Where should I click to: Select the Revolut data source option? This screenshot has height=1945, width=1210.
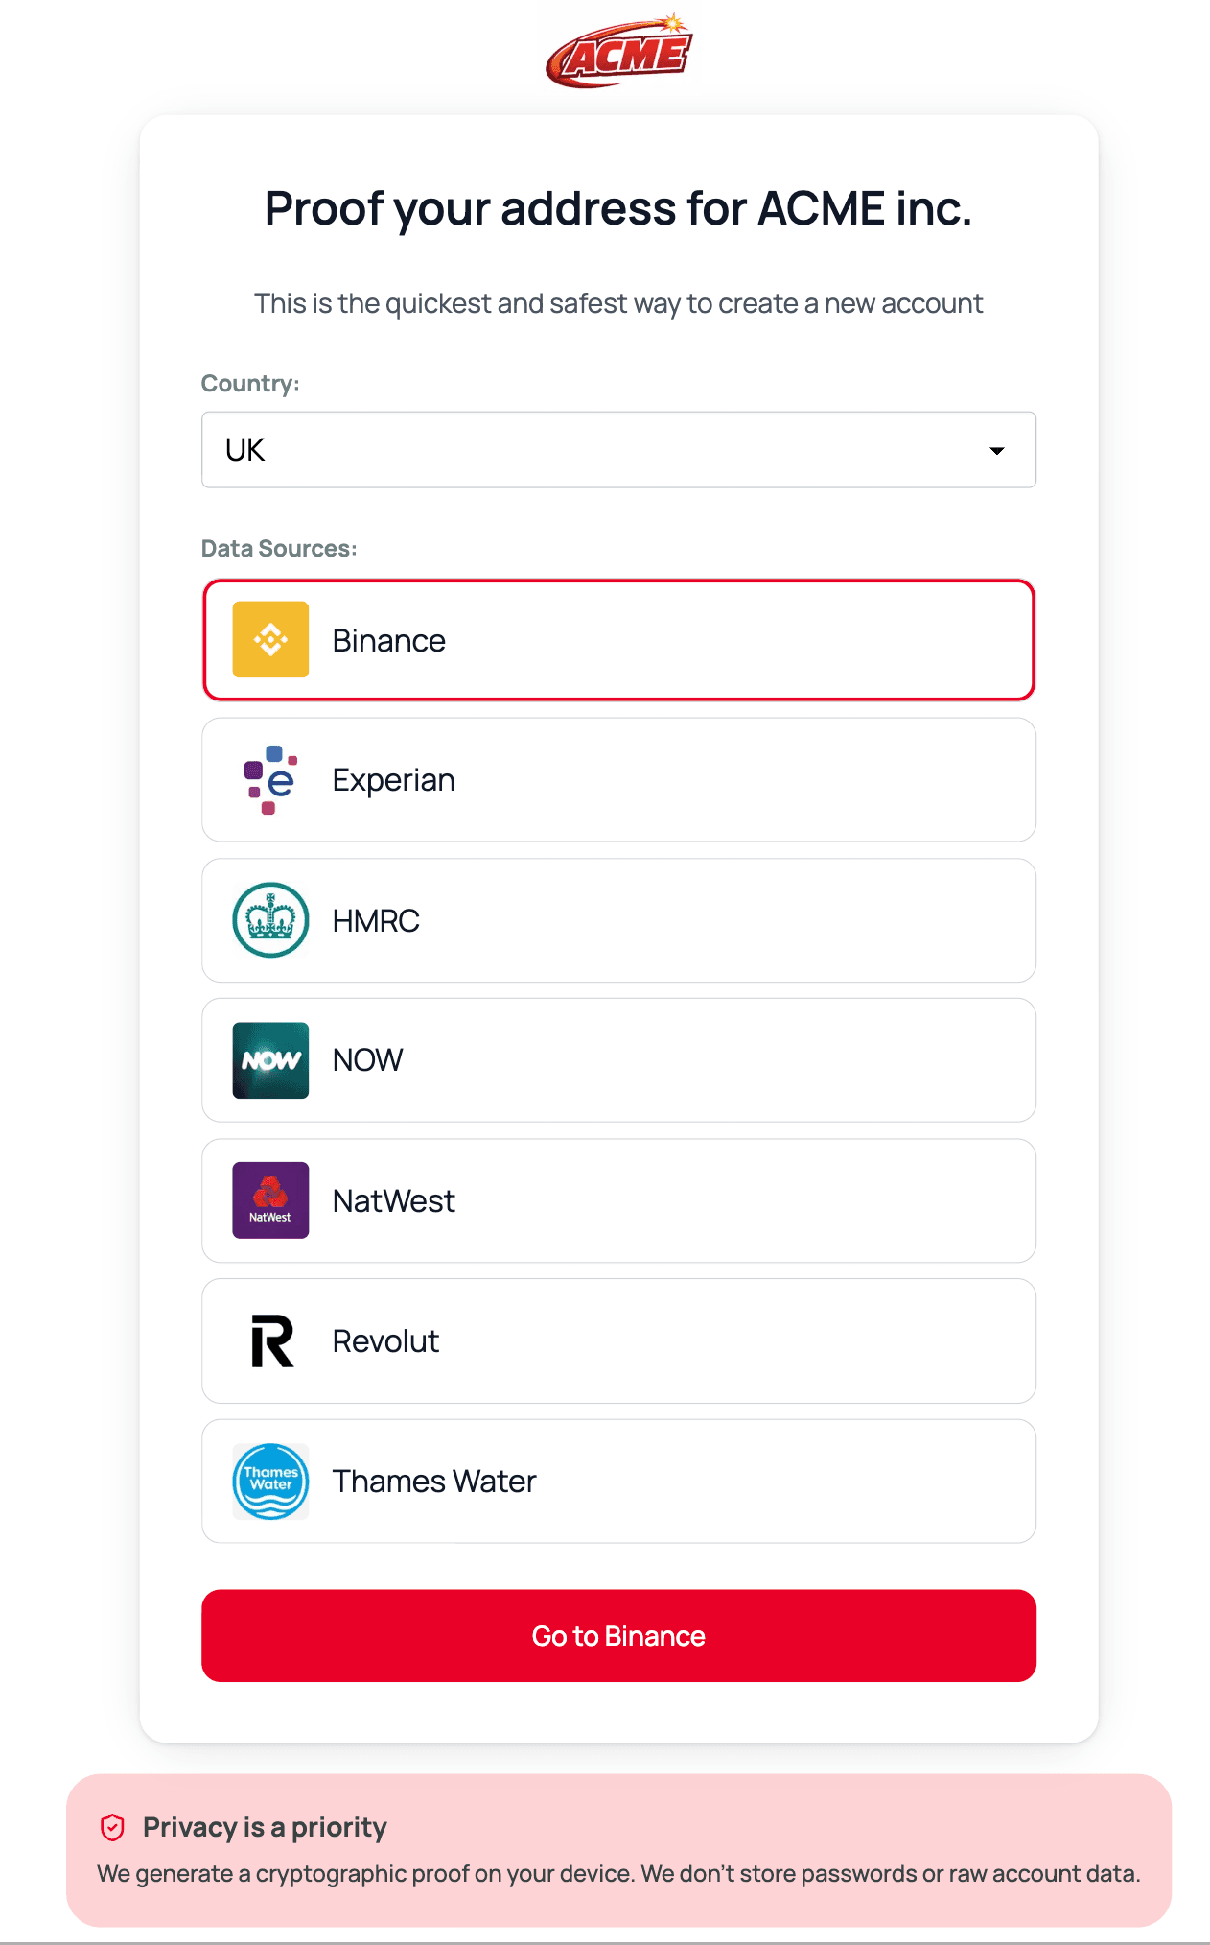pos(618,1340)
